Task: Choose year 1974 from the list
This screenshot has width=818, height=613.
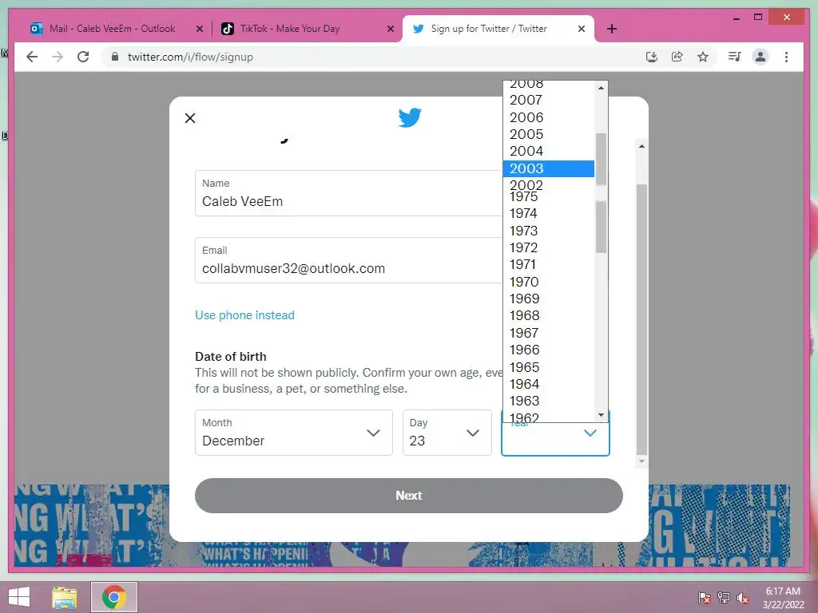Action: point(549,214)
